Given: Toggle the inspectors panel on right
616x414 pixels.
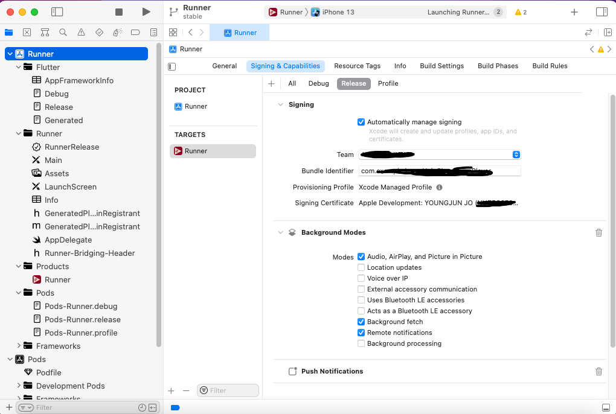Looking at the screenshot, I should 602,12.
